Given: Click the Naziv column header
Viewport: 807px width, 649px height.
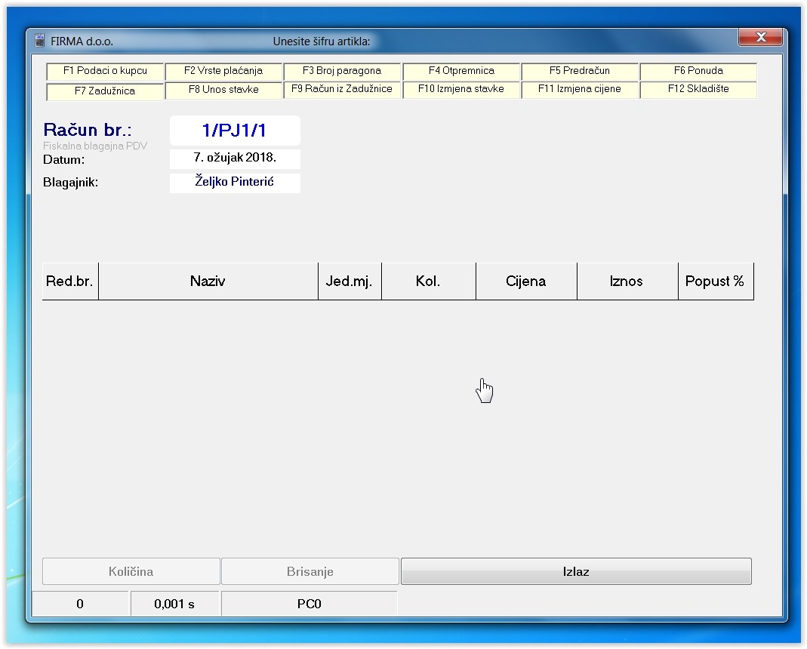Looking at the screenshot, I should [208, 281].
